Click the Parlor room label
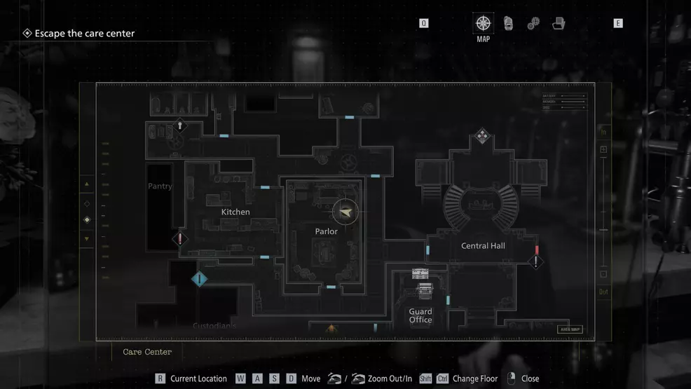This screenshot has height=389, width=691. pyautogui.click(x=326, y=231)
